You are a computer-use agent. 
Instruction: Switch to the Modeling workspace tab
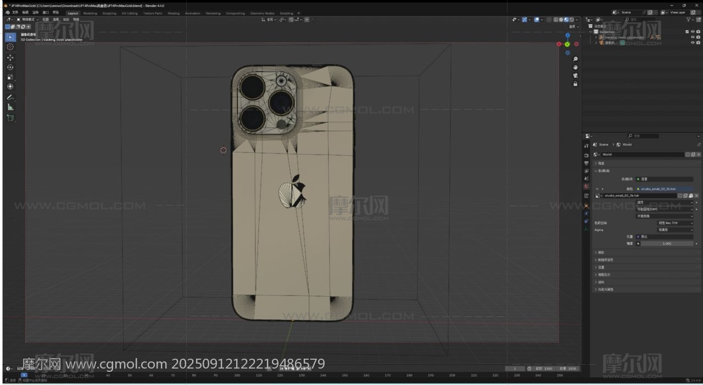[x=90, y=13]
